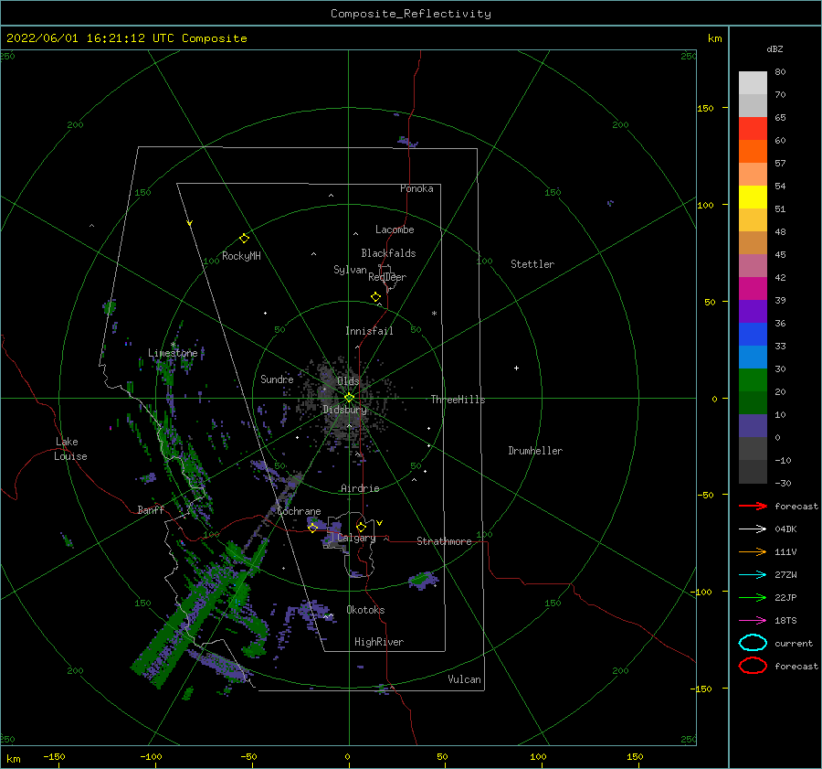Click the green echo blob east of Okotoks
The width and height of the screenshot is (822, 769).
click(423, 580)
